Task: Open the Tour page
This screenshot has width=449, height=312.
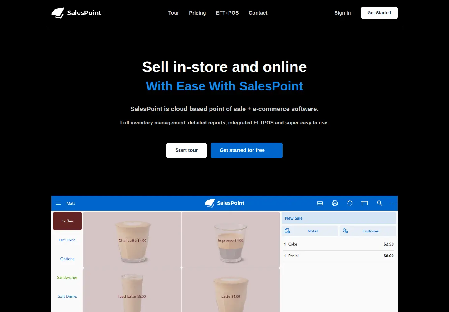Action: (x=174, y=13)
